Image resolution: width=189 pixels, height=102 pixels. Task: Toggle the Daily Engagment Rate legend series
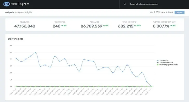167,65
